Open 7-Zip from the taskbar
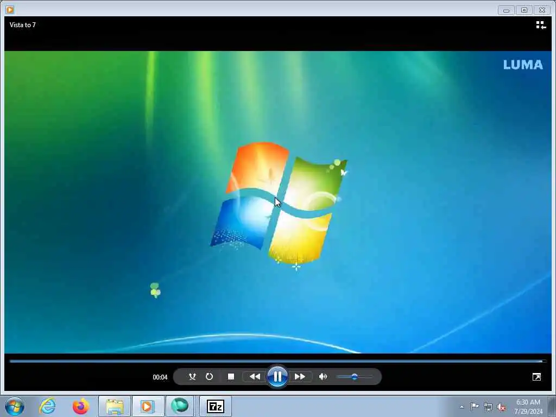This screenshot has width=556, height=417. tap(215, 406)
